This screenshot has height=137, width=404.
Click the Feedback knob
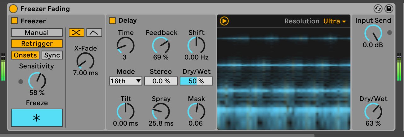(161, 45)
